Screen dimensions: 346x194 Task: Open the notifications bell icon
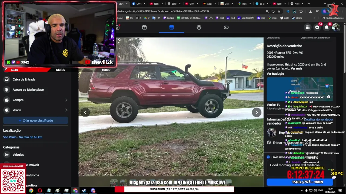tap(327, 27)
